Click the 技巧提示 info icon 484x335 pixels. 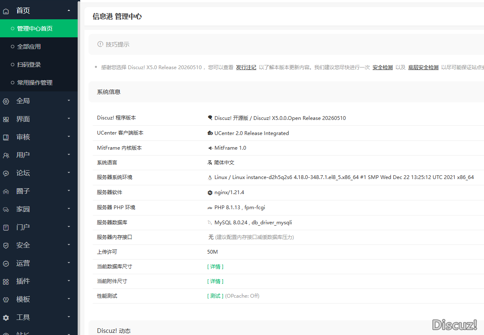[x=100, y=44]
